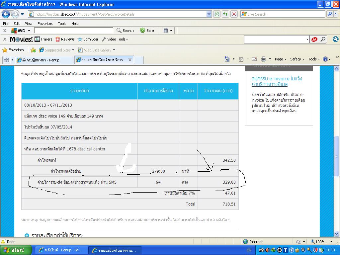Image resolution: width=340 pixels, height=255 pixels.
Task: Expand the address bar history dropdown
Action: coord(209,14)
